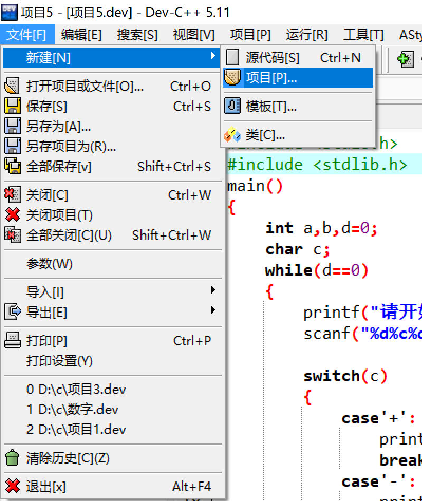Select 全部保存[v] menu entry
Viewport: 422px width, 501px height.
pos(112,166)
